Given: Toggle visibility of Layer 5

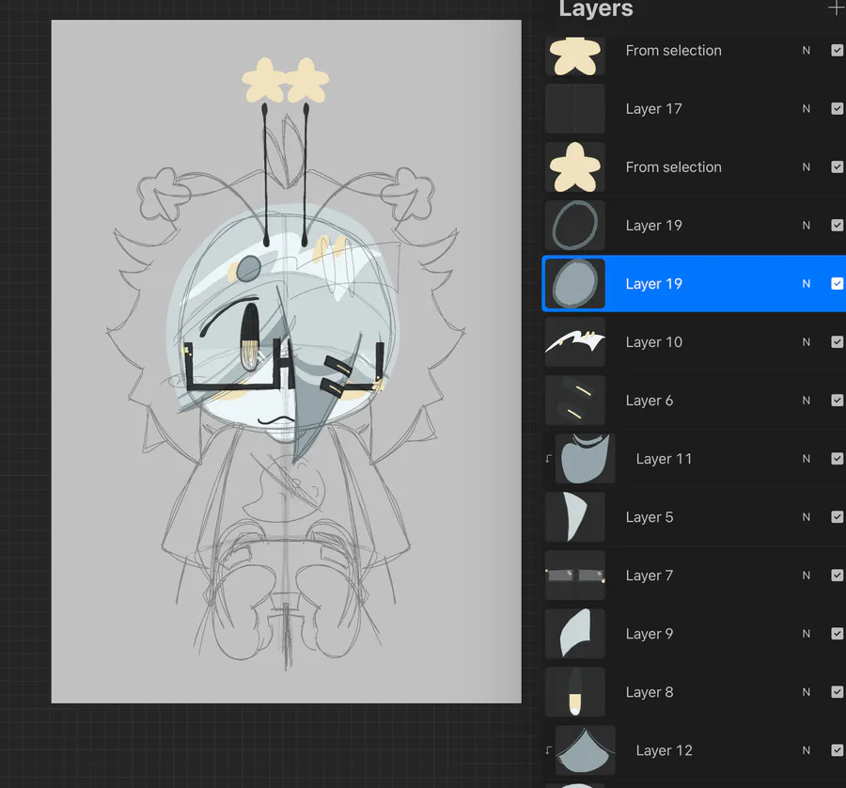Looking at the screenshot, I should point(838,516).
